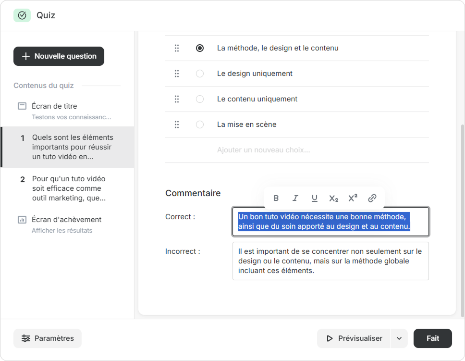This screenshot has height=361, width=465.
Task: Toggle subscript formatting
Action: 333,198
